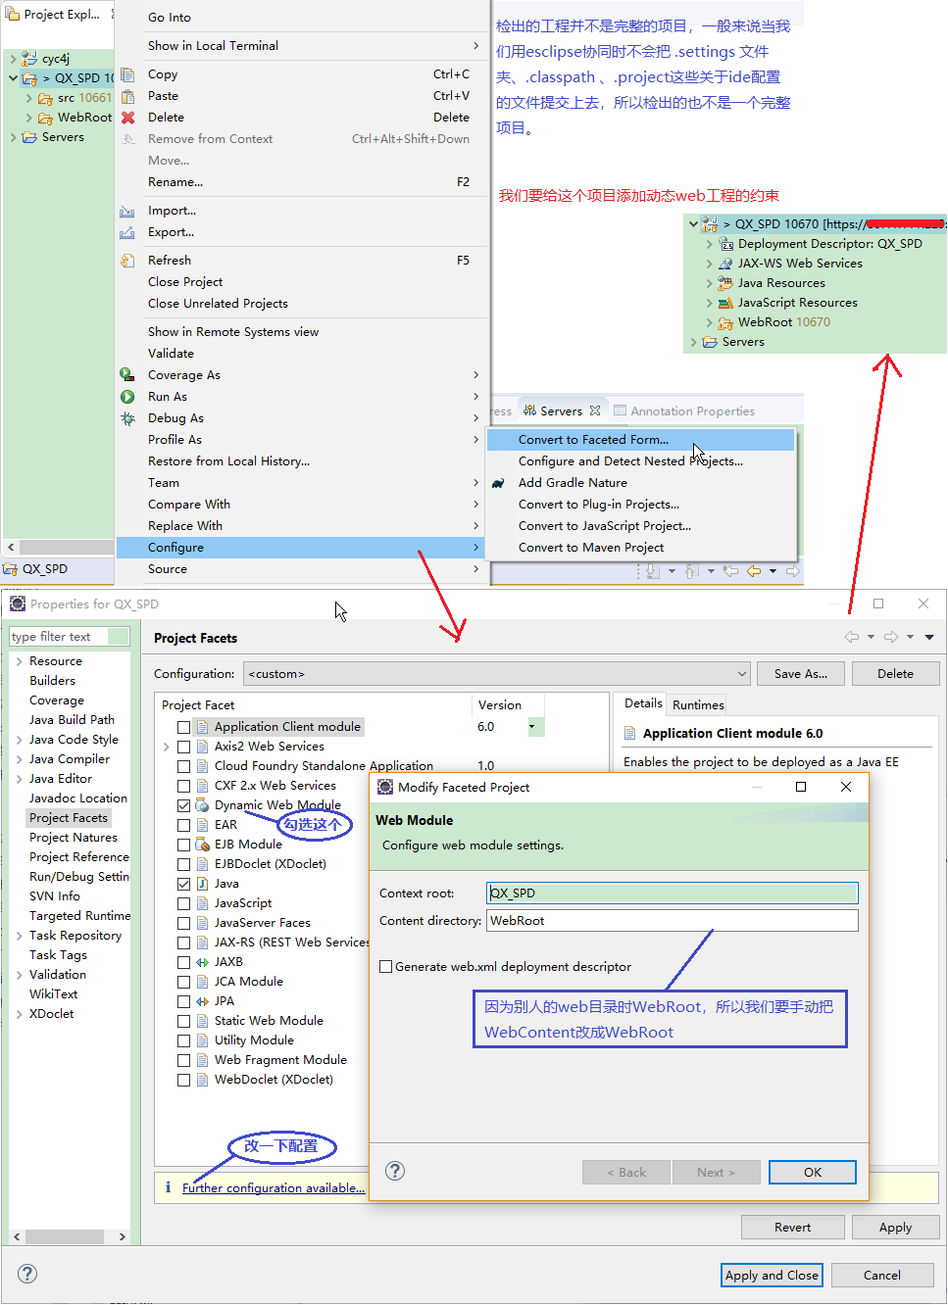Click the Paste clipboard icon in the context menu
The image size is (948, 1305).
point(127,96)
